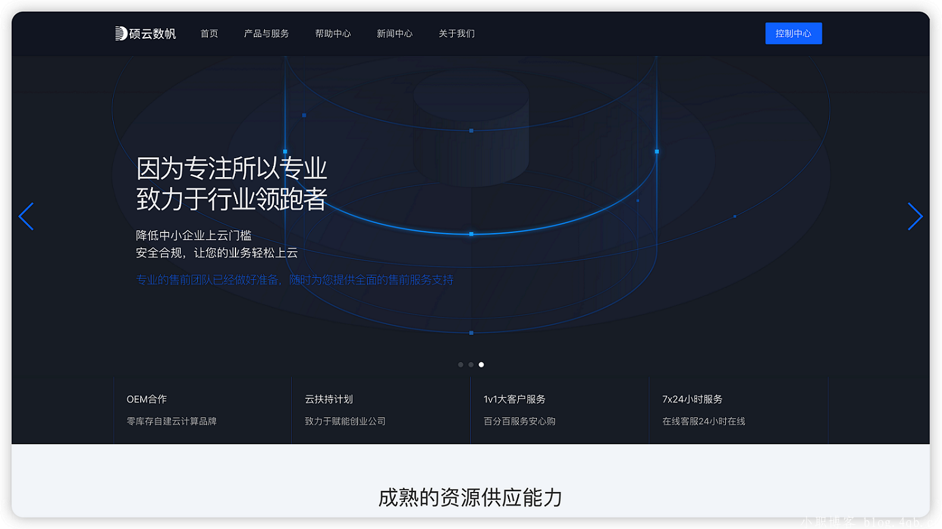The height and width of the screenshot is (529, 942).
Task: Click the blue 控制中心 button
Action: [793, 34]
